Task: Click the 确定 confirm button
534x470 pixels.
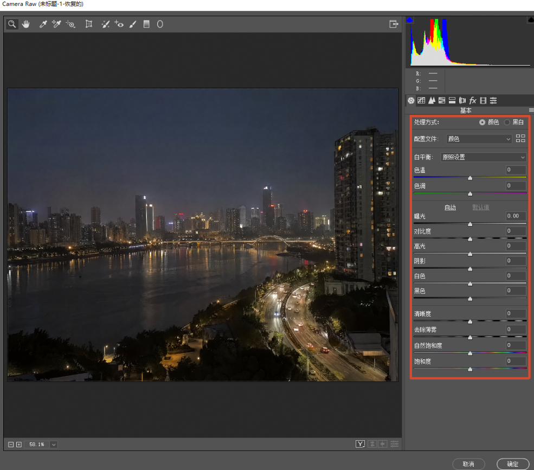Action: (513, 464)
